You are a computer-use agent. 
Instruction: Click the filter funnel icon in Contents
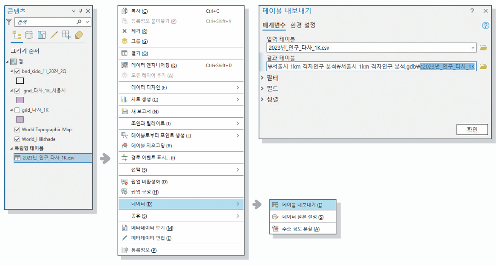(9, 22)
